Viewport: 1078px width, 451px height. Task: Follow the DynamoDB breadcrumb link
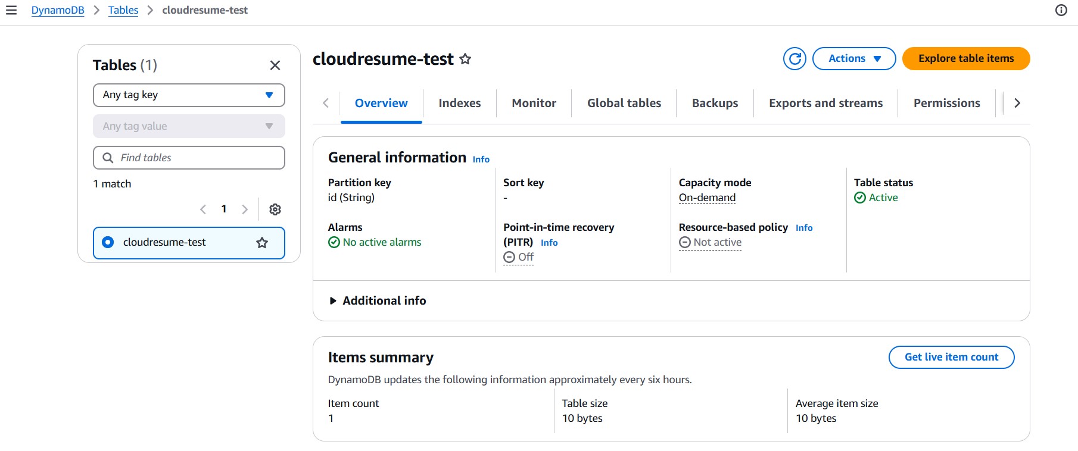[58, 10]
